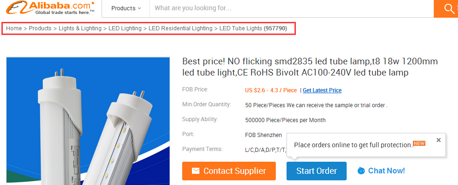
Task: Close the order protection popup
Action: [438, 140]
